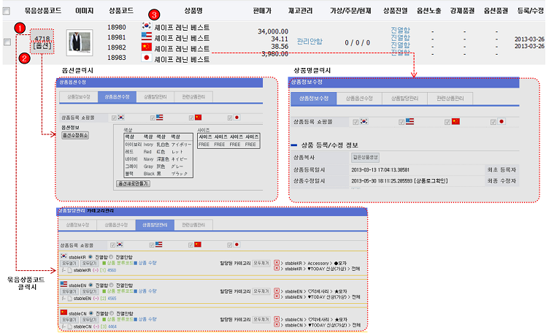The image size is (546, 333).
Task: Click the [옵션] button under code 4718
Action: click(x=42, y=47)
